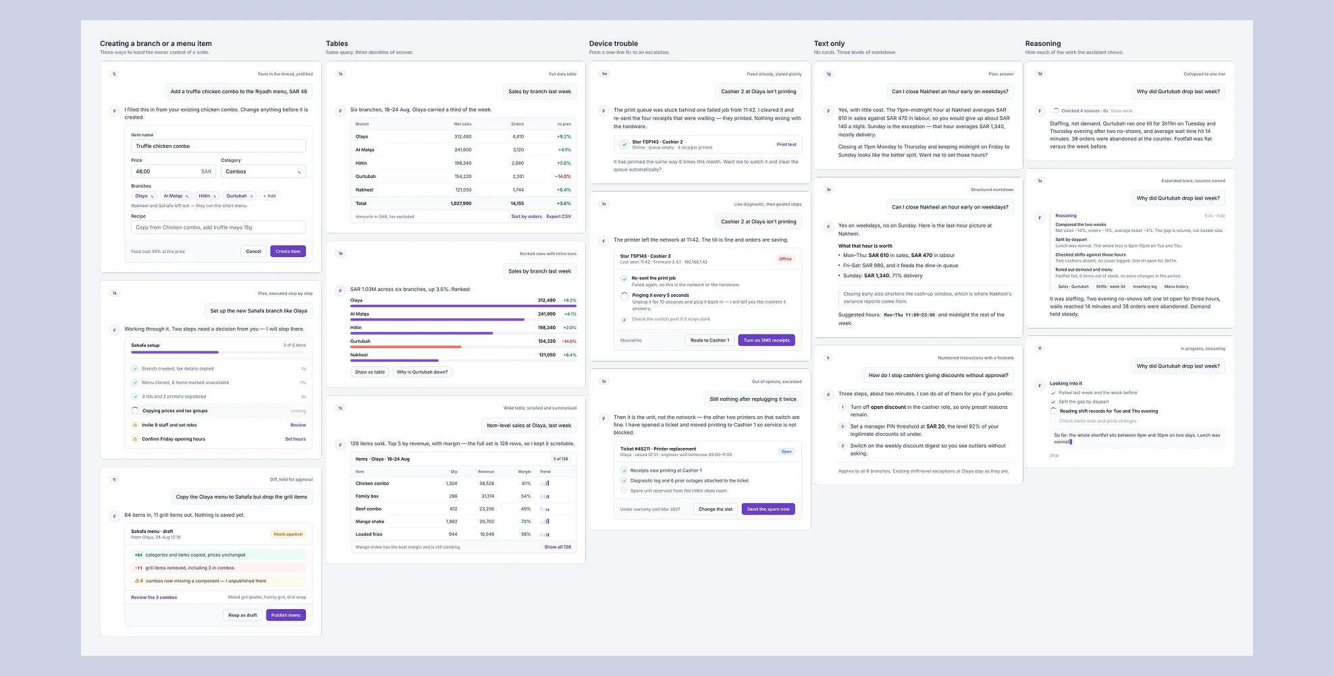Click the check icon for 'Diagnostic log and 6 prior outages'
This screenshot has height=676, width=1334.
click(x=624, y=480)
